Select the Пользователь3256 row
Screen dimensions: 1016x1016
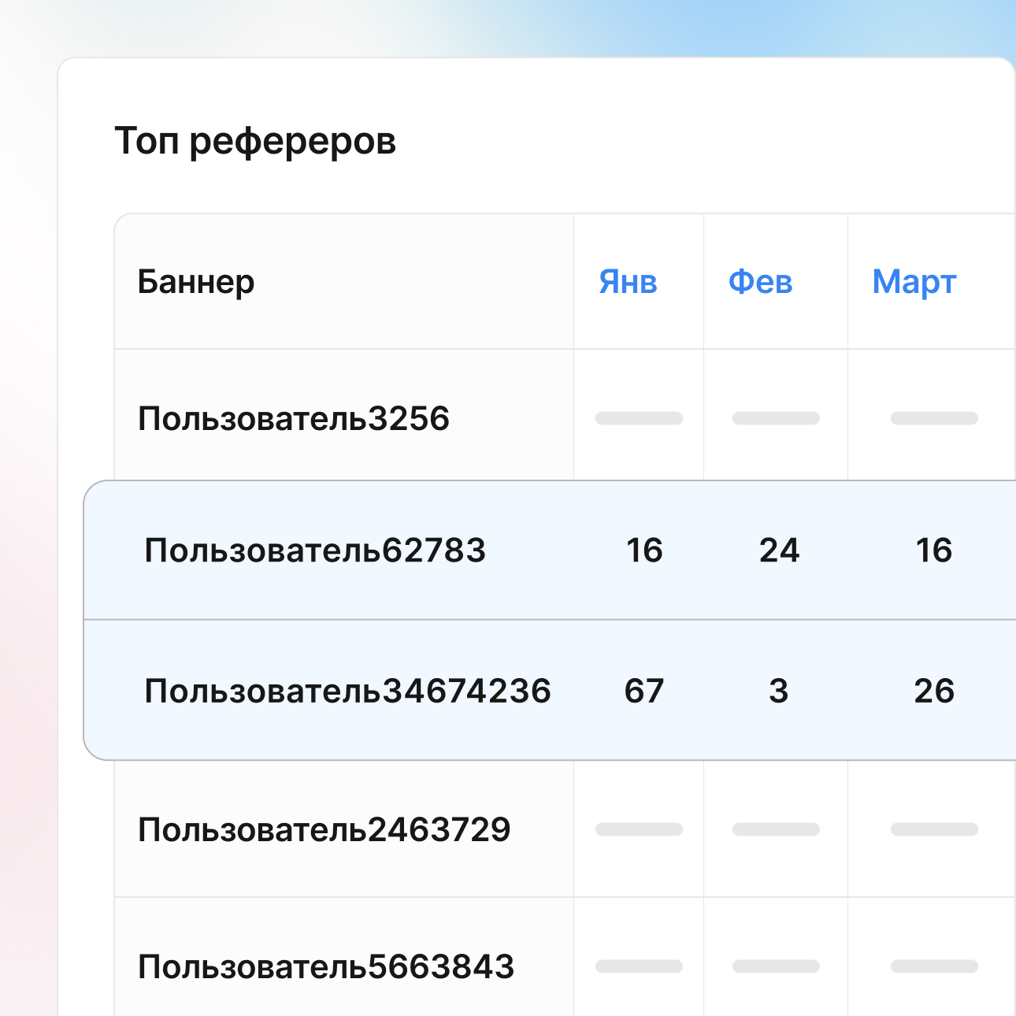(x=293, y=418)
